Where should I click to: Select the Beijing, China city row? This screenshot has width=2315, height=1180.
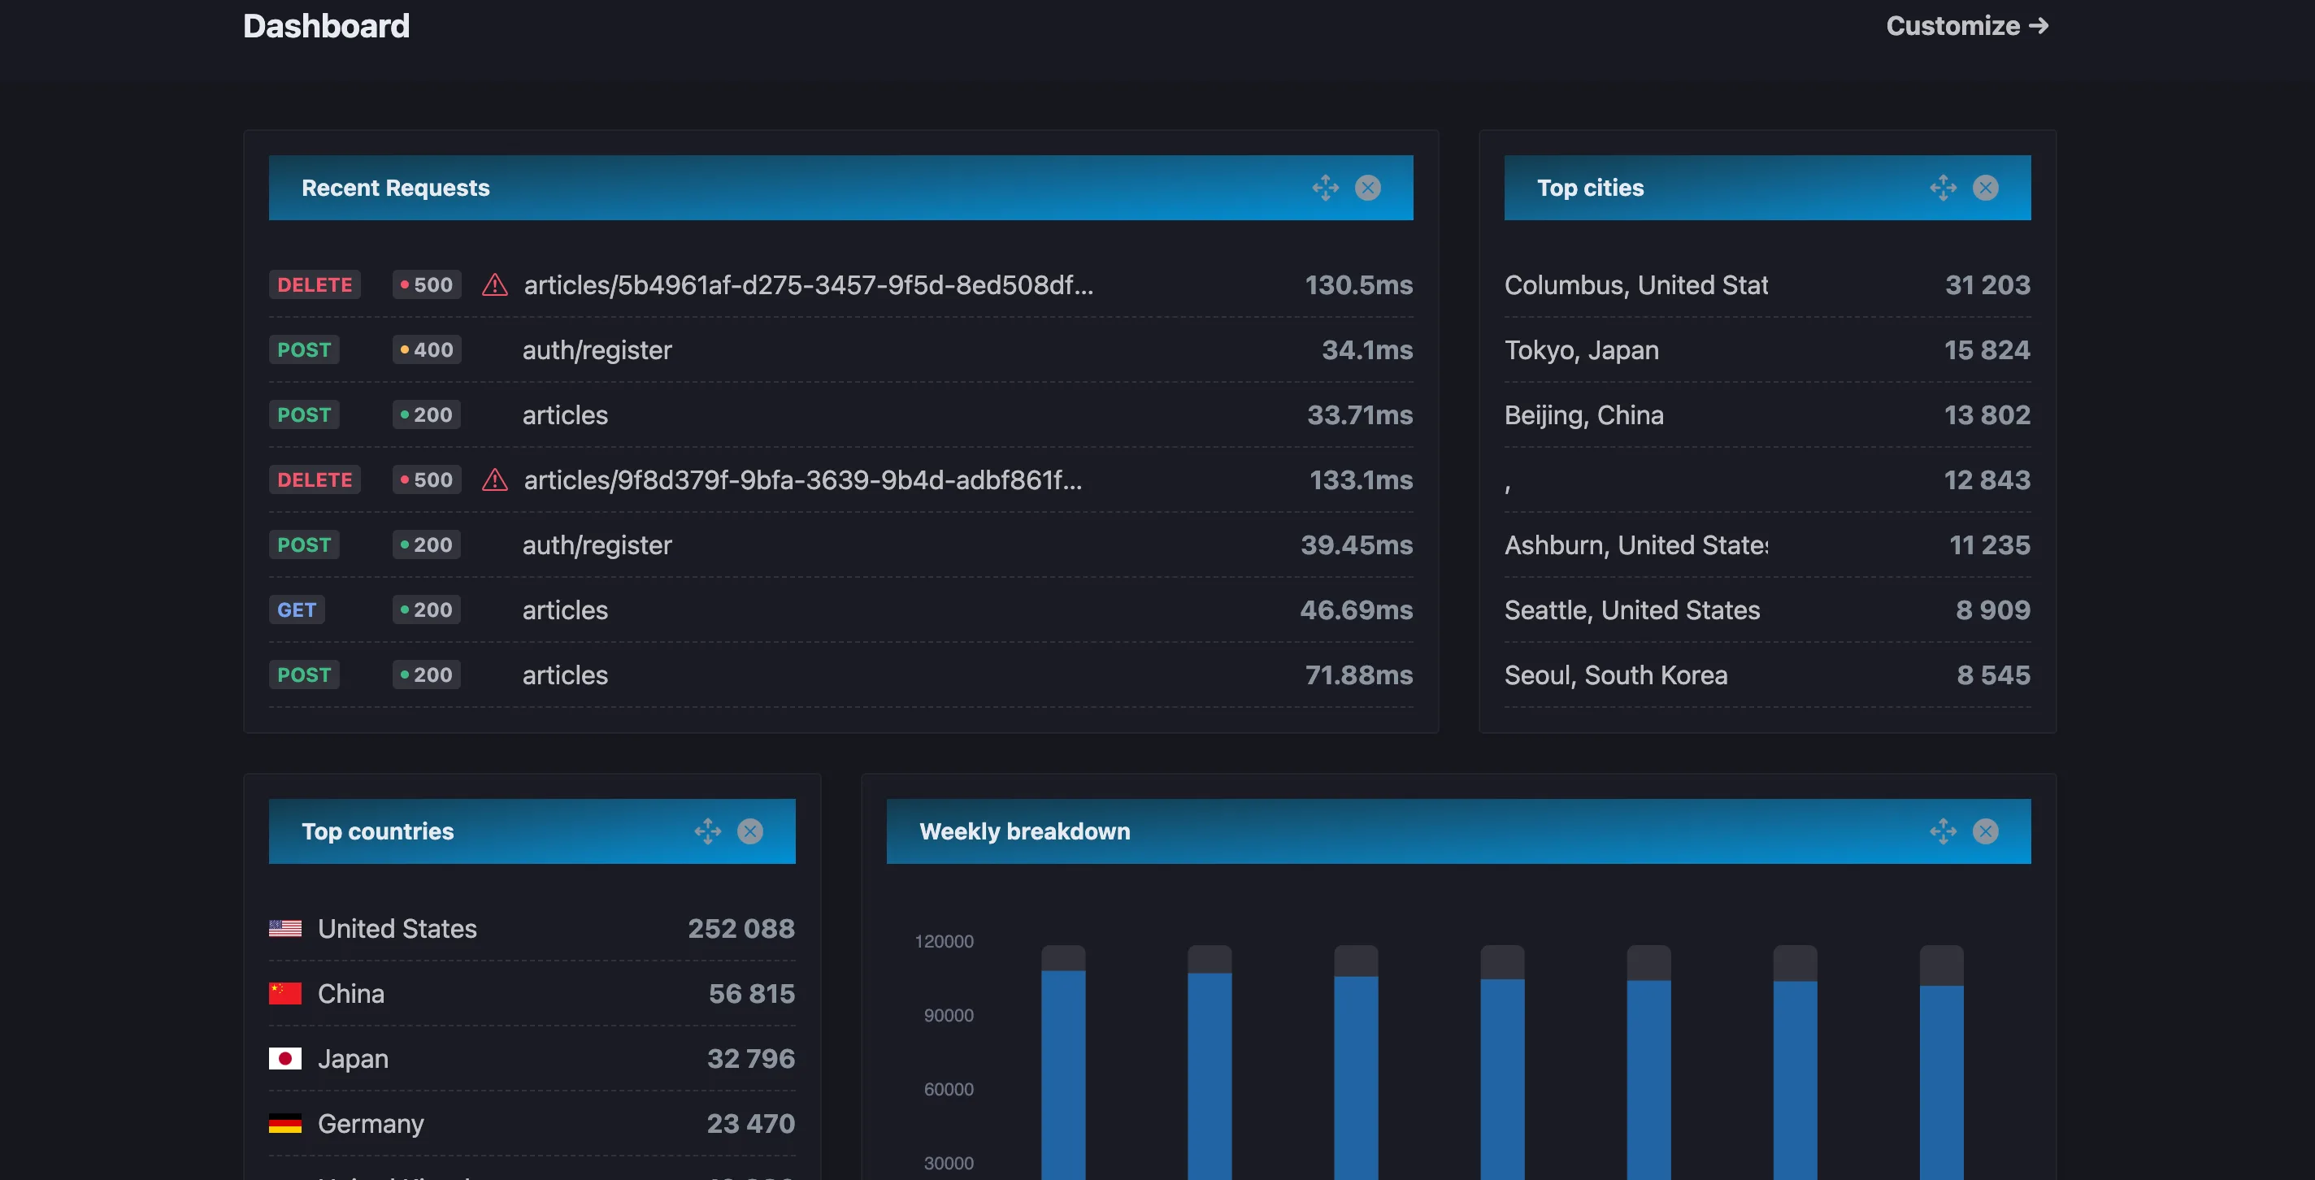click(x=1767, y=414)
